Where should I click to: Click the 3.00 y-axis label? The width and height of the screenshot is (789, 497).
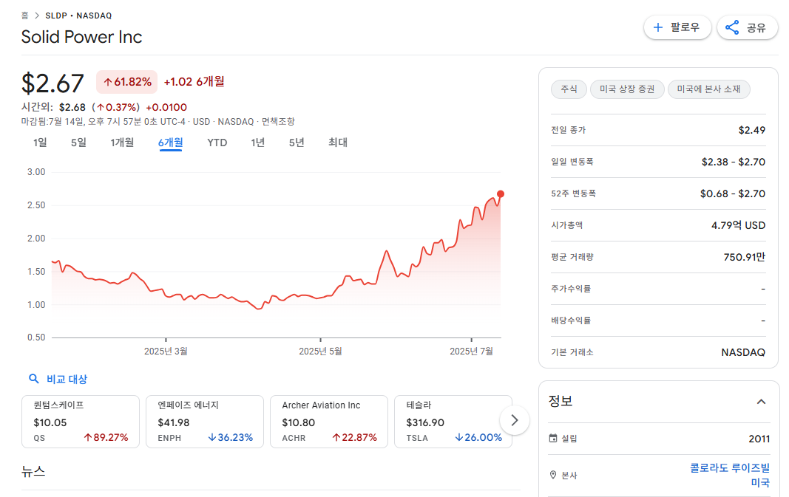tap(36, 172)
